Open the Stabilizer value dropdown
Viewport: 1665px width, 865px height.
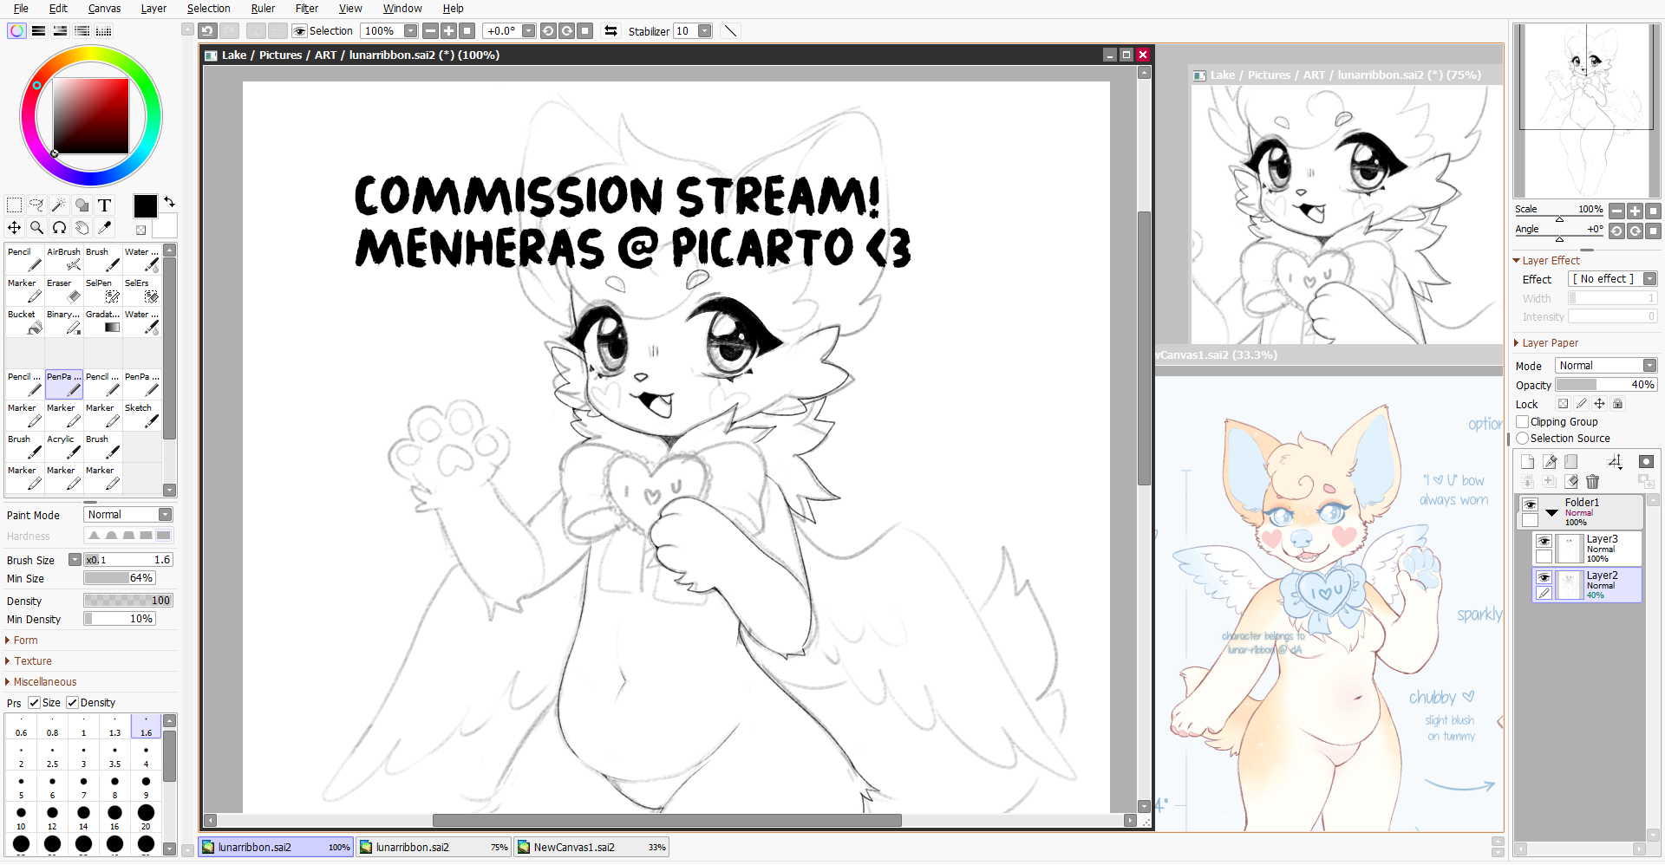(705, 31)
